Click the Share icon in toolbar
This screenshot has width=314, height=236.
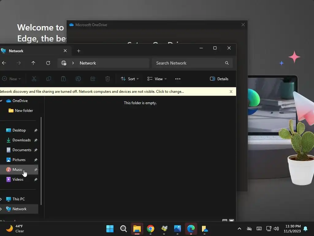click(93, 79)
